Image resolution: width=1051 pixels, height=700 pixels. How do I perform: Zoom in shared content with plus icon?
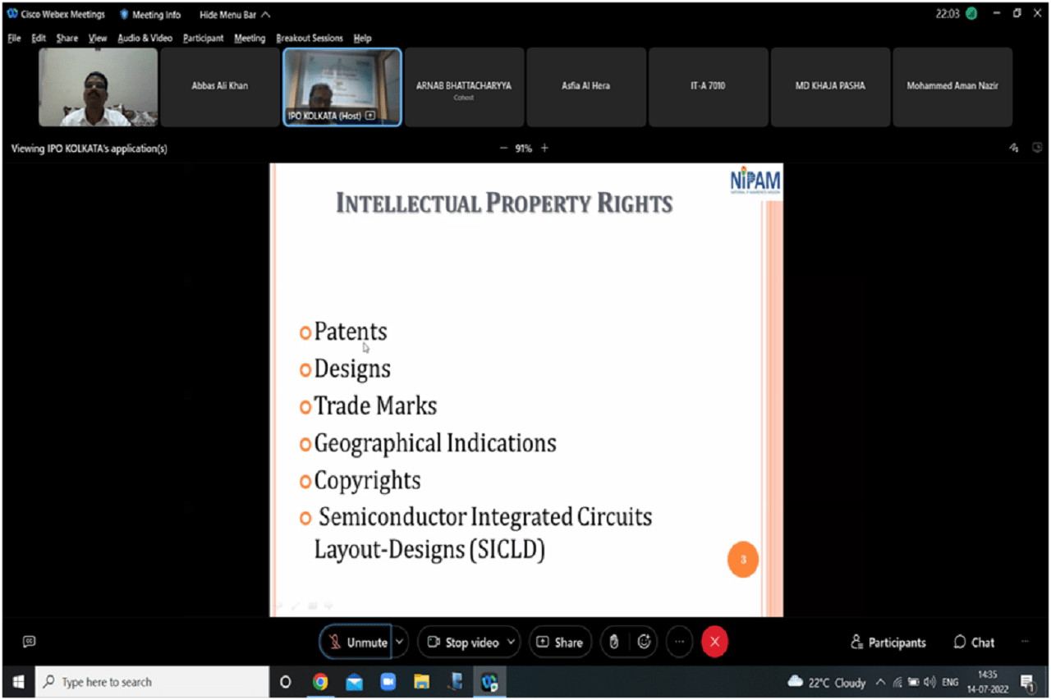pos(544,149)
